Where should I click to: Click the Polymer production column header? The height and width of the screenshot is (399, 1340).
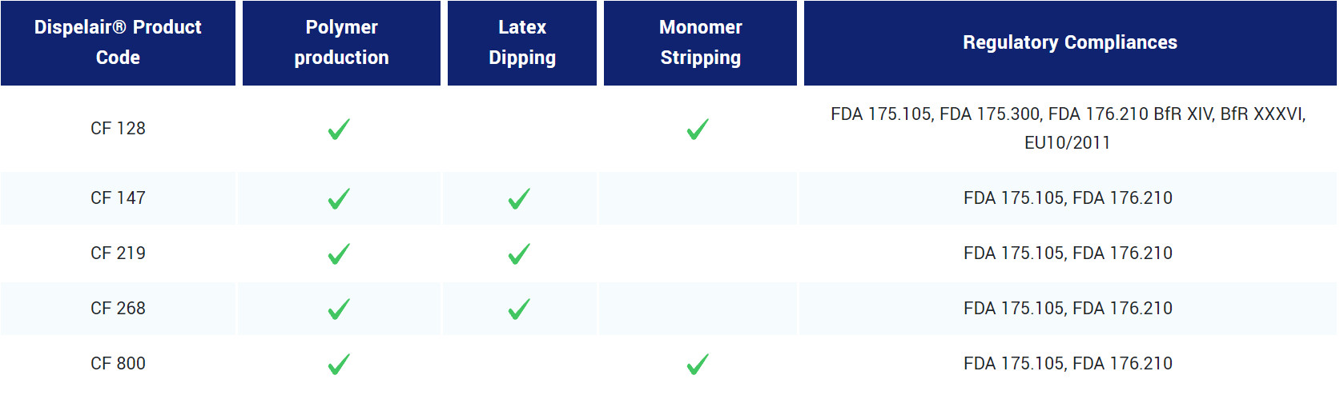pos(341,42)
